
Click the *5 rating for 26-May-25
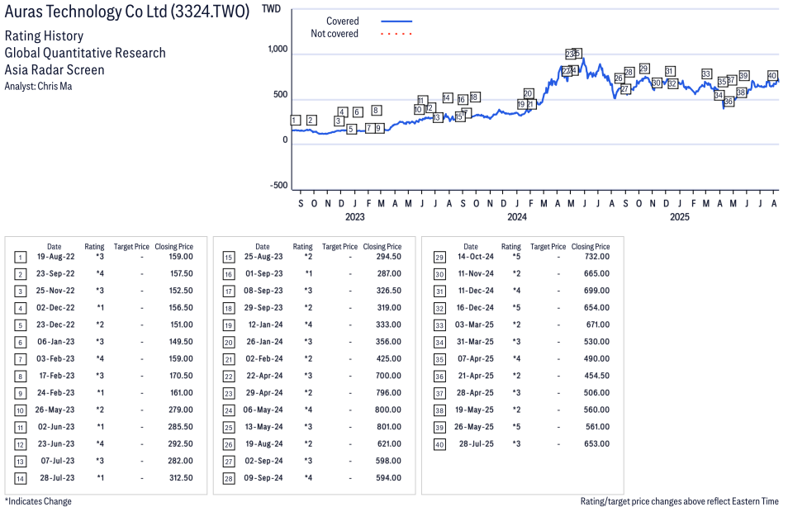(x=516, y=427)
